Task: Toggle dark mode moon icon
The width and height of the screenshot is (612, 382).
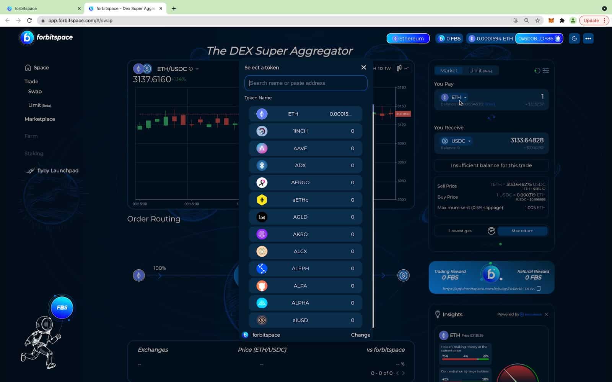Action: (x=574, y=38)
